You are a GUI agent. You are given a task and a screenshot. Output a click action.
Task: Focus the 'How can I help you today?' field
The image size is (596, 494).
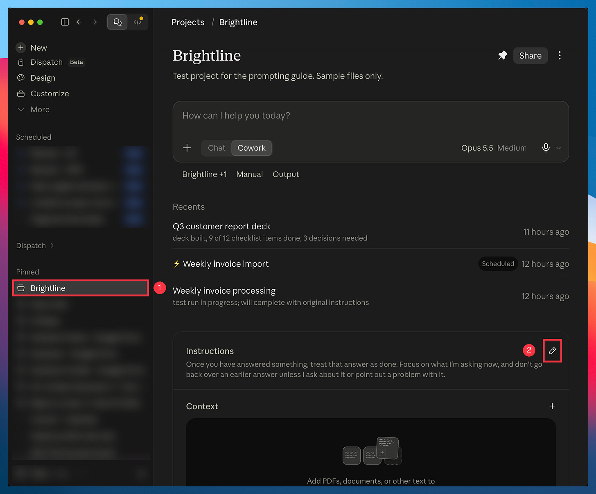pos(370,116)
